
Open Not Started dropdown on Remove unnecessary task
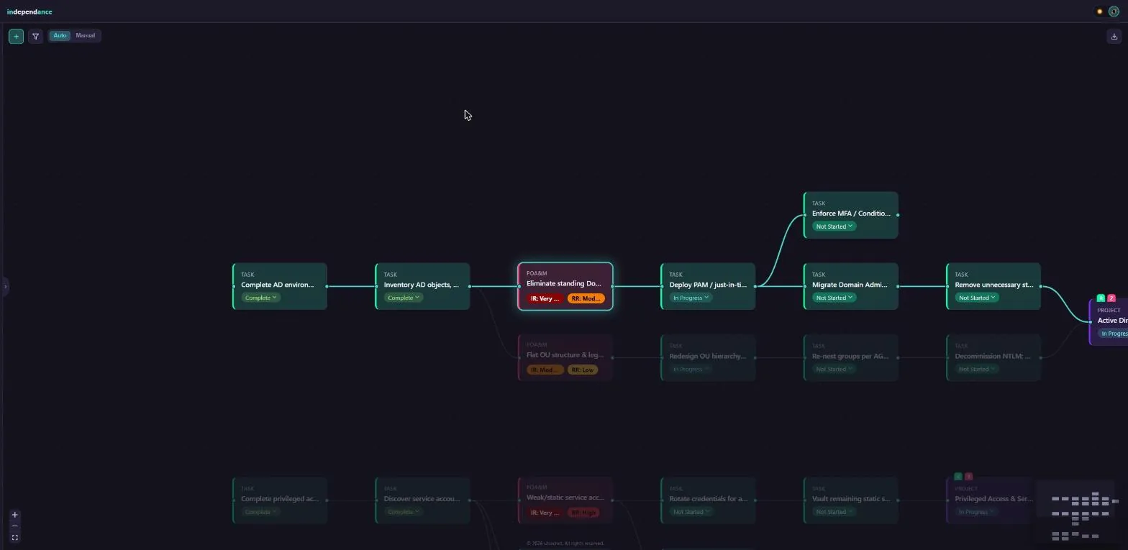[977, 298]
